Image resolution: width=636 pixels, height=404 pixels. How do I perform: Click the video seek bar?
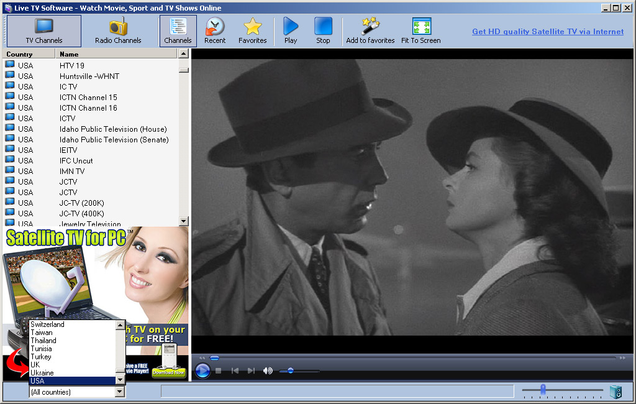click(412, 358)
